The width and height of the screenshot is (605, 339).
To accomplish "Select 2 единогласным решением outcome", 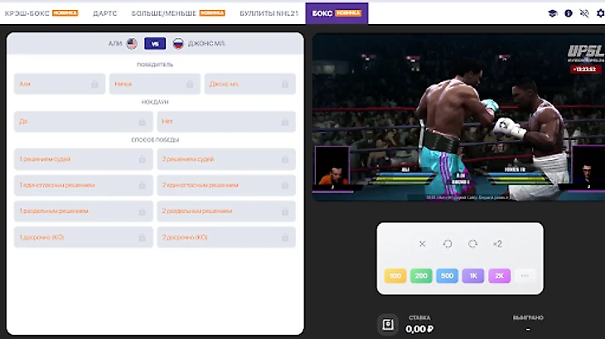I will coord(226,185).
